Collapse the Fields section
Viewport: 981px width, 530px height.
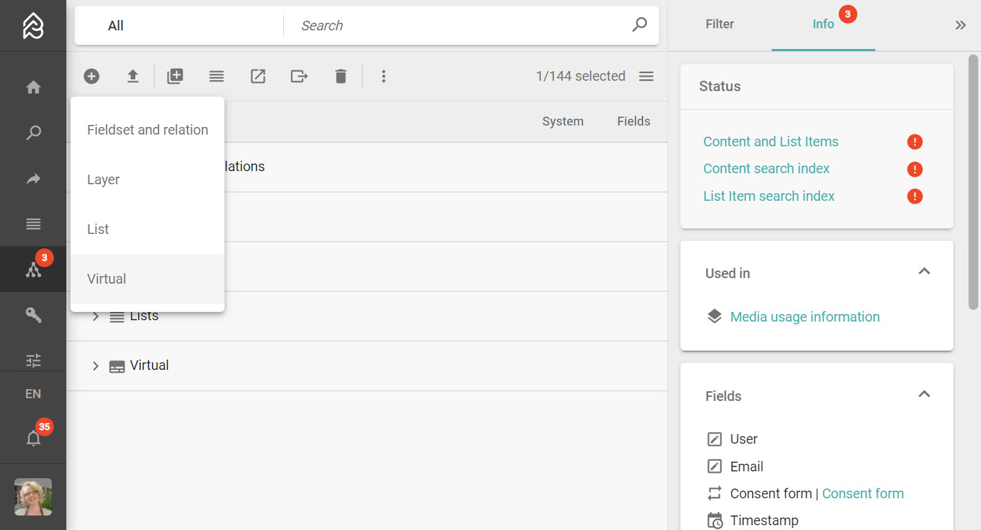(x=924, y=394)
